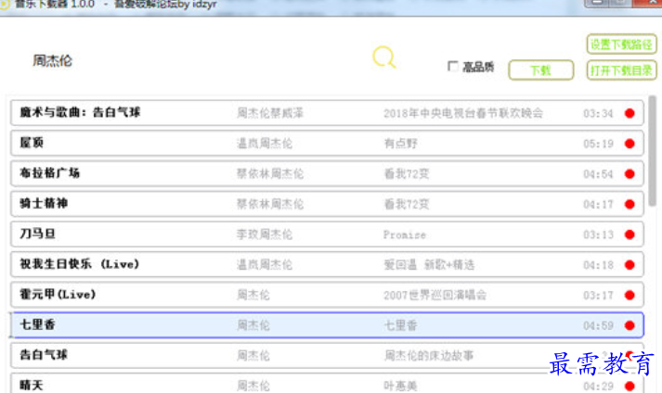Viewport: 662px width, 393px height.
Task: Click album 爱回温 新歌+精选
Action: pyautogui.click(x=429, y=265)
